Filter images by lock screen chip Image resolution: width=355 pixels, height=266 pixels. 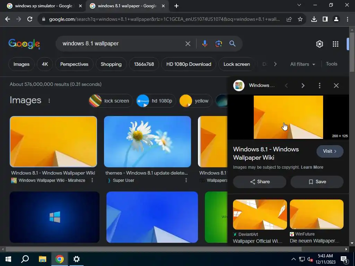(111, 101)
